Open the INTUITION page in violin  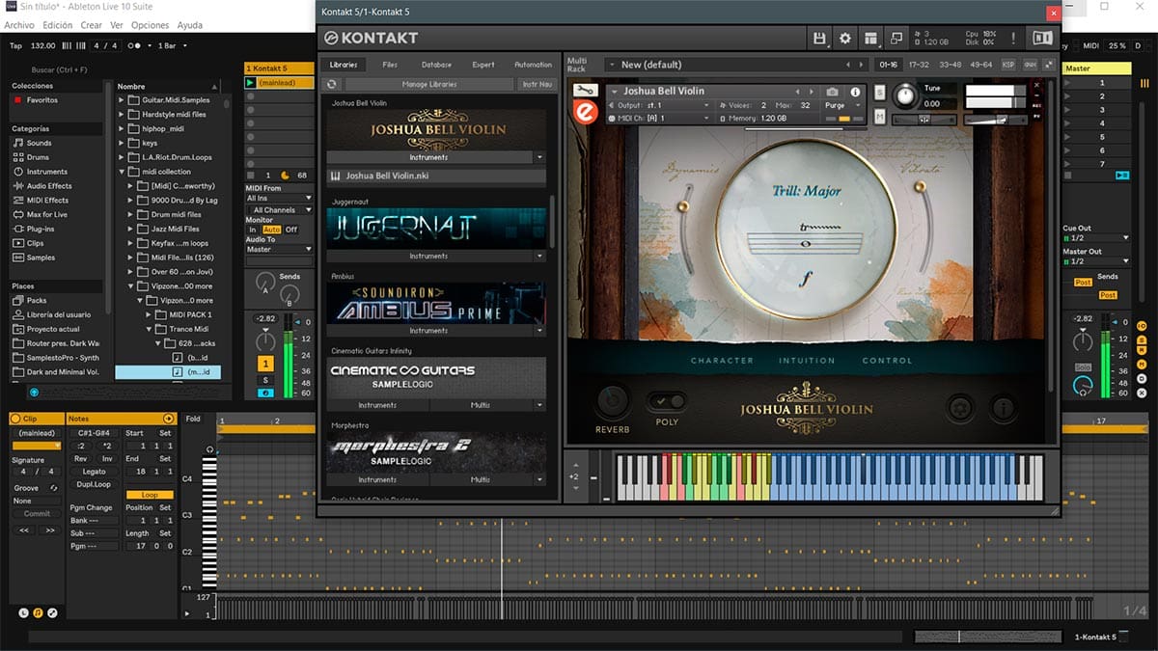point(807,361)
